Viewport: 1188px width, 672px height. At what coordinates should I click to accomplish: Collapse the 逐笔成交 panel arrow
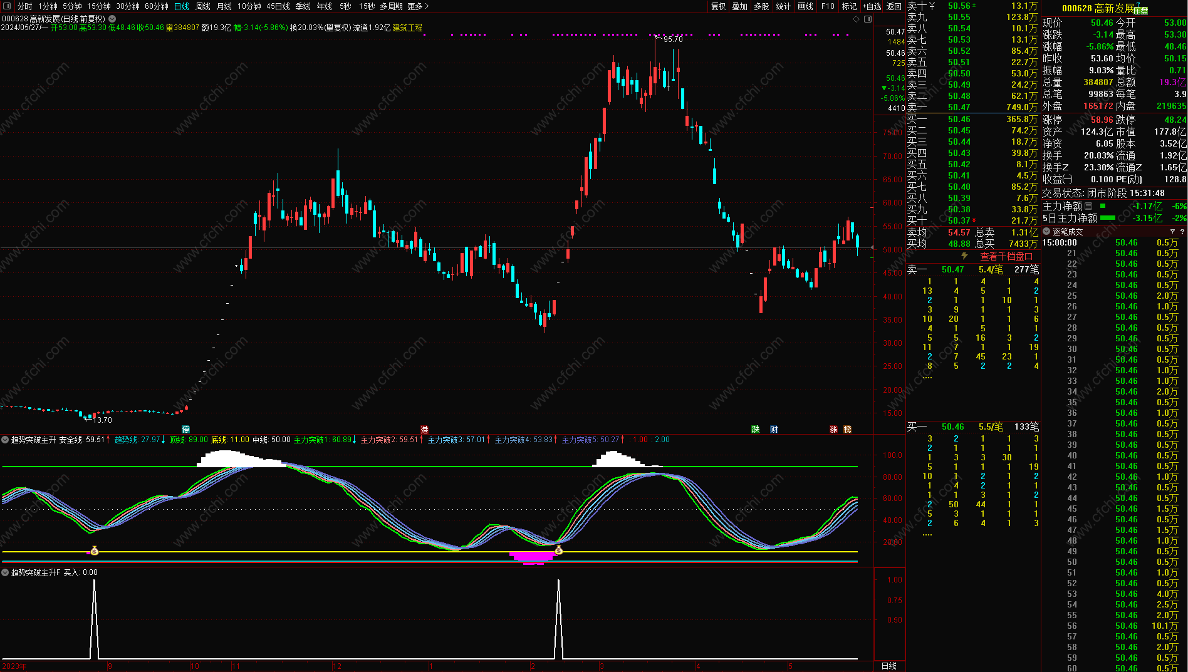tap(1046, 232)
